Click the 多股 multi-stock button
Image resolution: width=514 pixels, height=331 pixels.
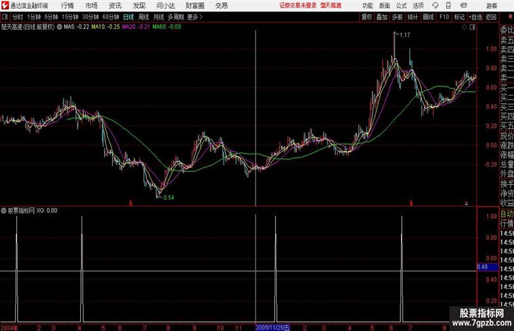point(397,17)
